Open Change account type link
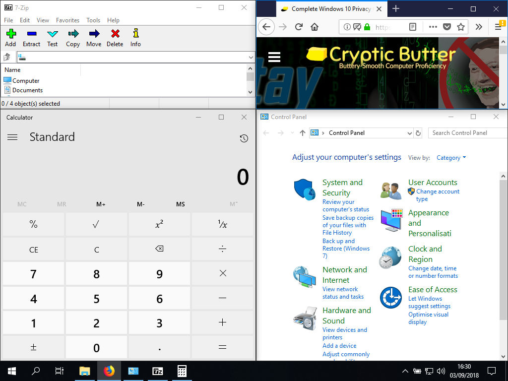The height and width of the screenshot is (381, 508). pyautogui.click(x=438, y=195)
